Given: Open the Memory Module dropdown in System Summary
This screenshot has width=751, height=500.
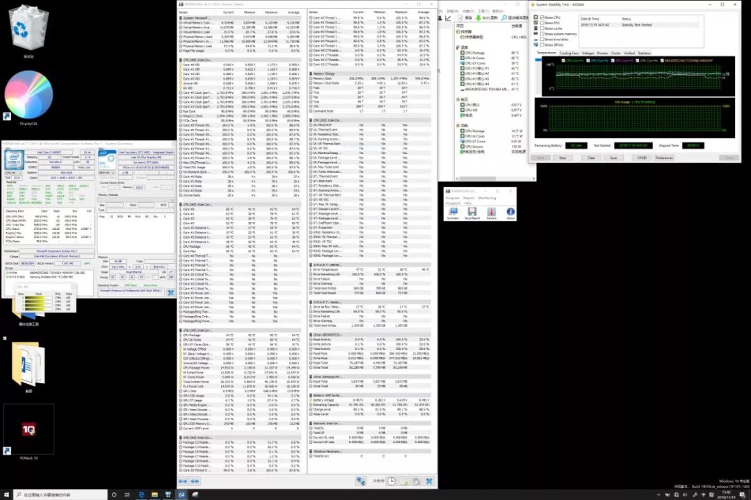Looking at the screenshot, I should pos(136,199).
